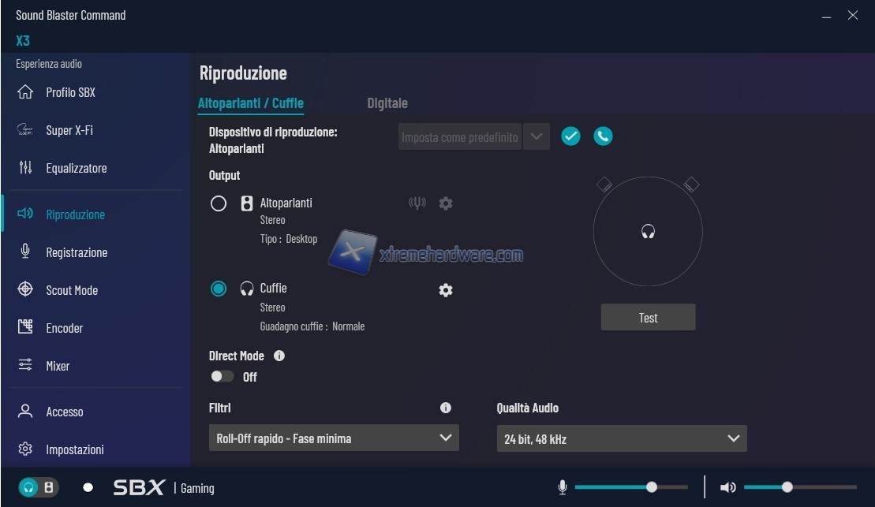Click the master volume slider handle
This screenshot has height=507, width=875.
coord(787,487)
